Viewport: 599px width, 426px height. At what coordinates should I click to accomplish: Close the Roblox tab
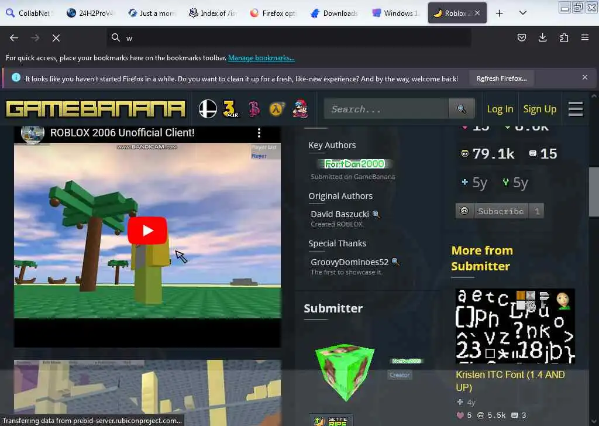click(x=477, y=13)
